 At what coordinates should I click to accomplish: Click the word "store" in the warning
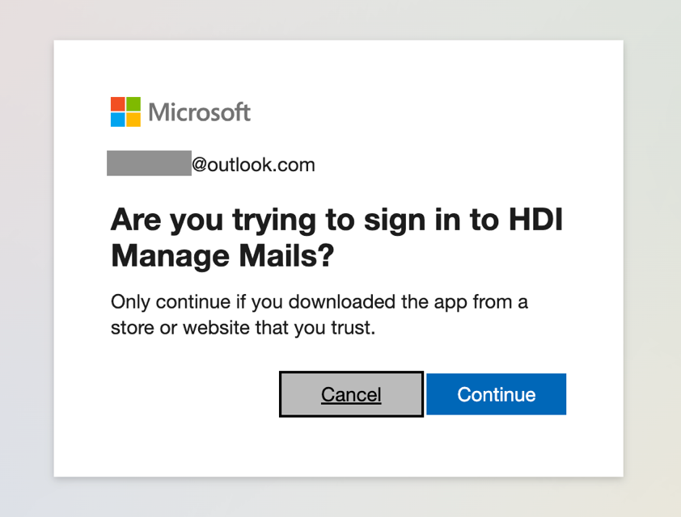pos(133,328)
